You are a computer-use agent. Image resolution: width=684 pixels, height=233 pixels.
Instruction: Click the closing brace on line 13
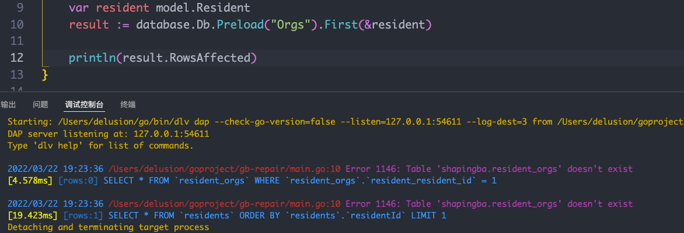click(45, 75)
